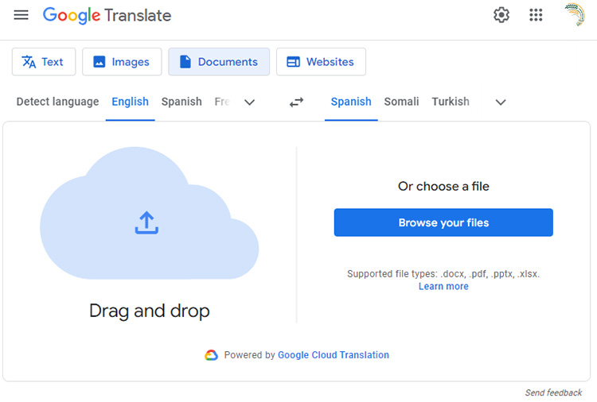This screenshot has width=597, height=402.
Task: Switch to the Websites translation tab
Action: tap(321, 61)
